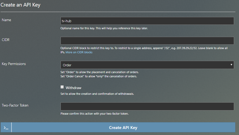239x135 pixels.
Task: Click the optional name help text
Action: [104, 28]
